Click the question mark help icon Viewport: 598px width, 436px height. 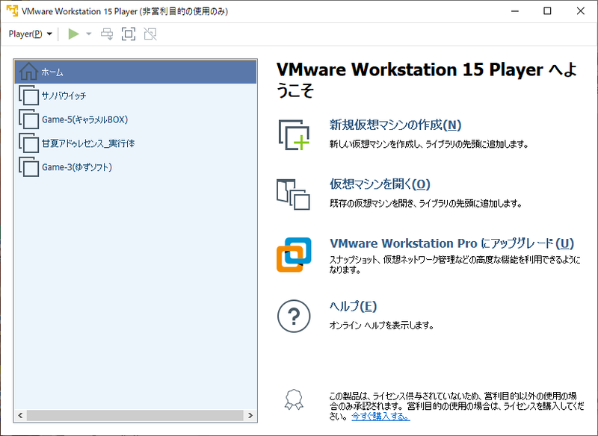pyautogui.click(x=294, y=316)
